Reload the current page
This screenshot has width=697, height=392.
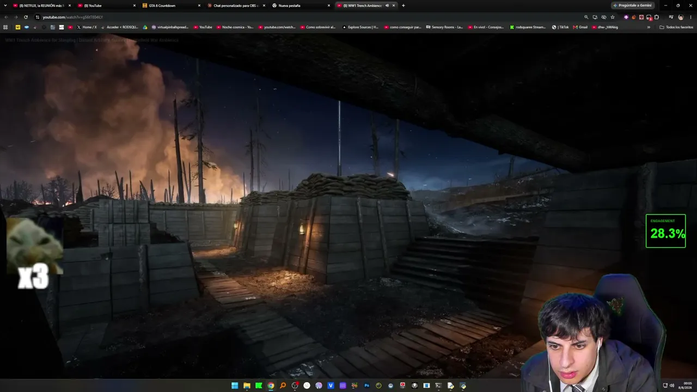pyautogui.click(x=26, y=17)
